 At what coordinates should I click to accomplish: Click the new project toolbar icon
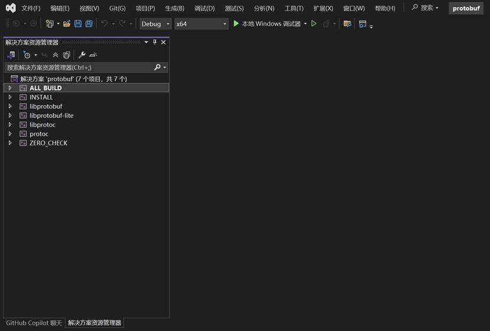click(x=50, y=24)
